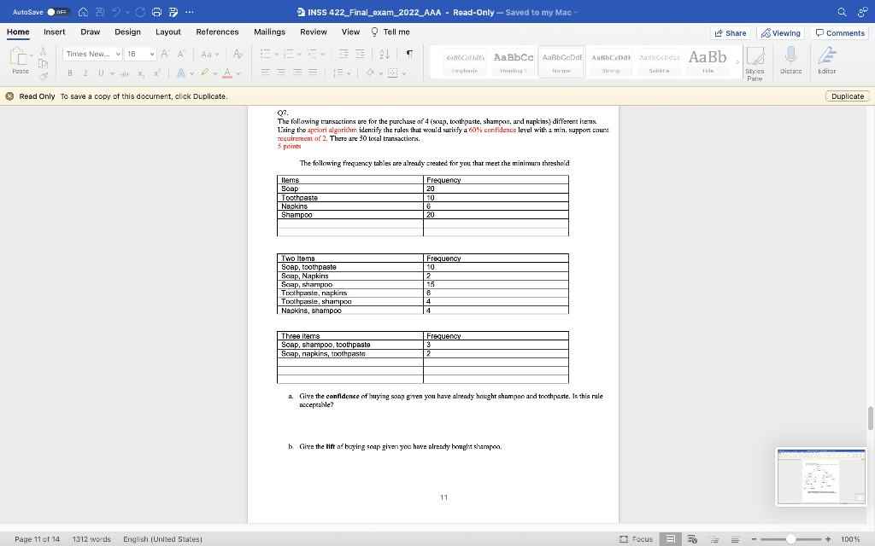Open the Review ribbon tab

[315, 32]
